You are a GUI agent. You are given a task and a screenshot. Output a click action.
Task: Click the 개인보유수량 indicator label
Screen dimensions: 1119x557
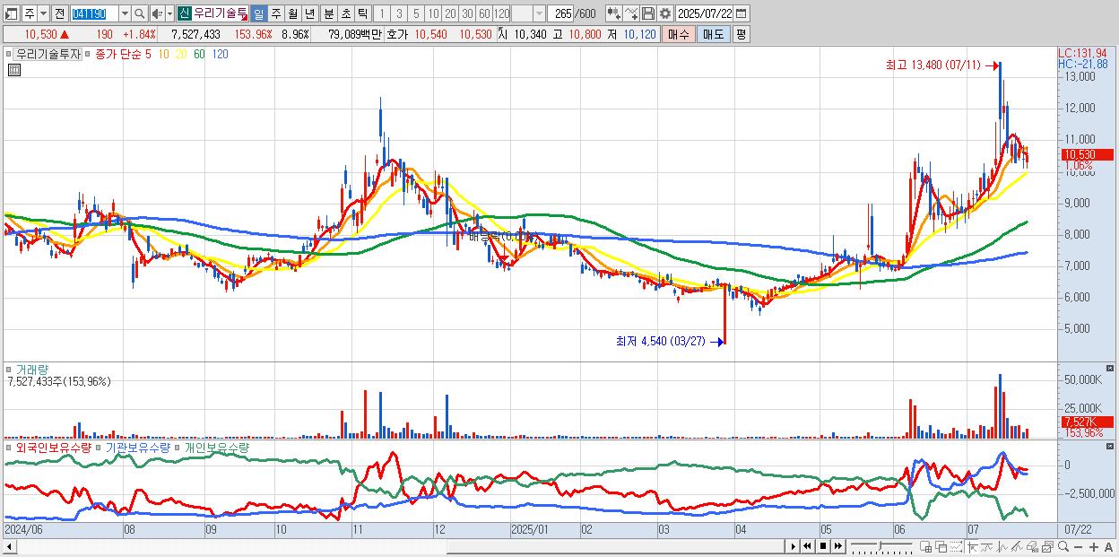(x=216, y=447)
